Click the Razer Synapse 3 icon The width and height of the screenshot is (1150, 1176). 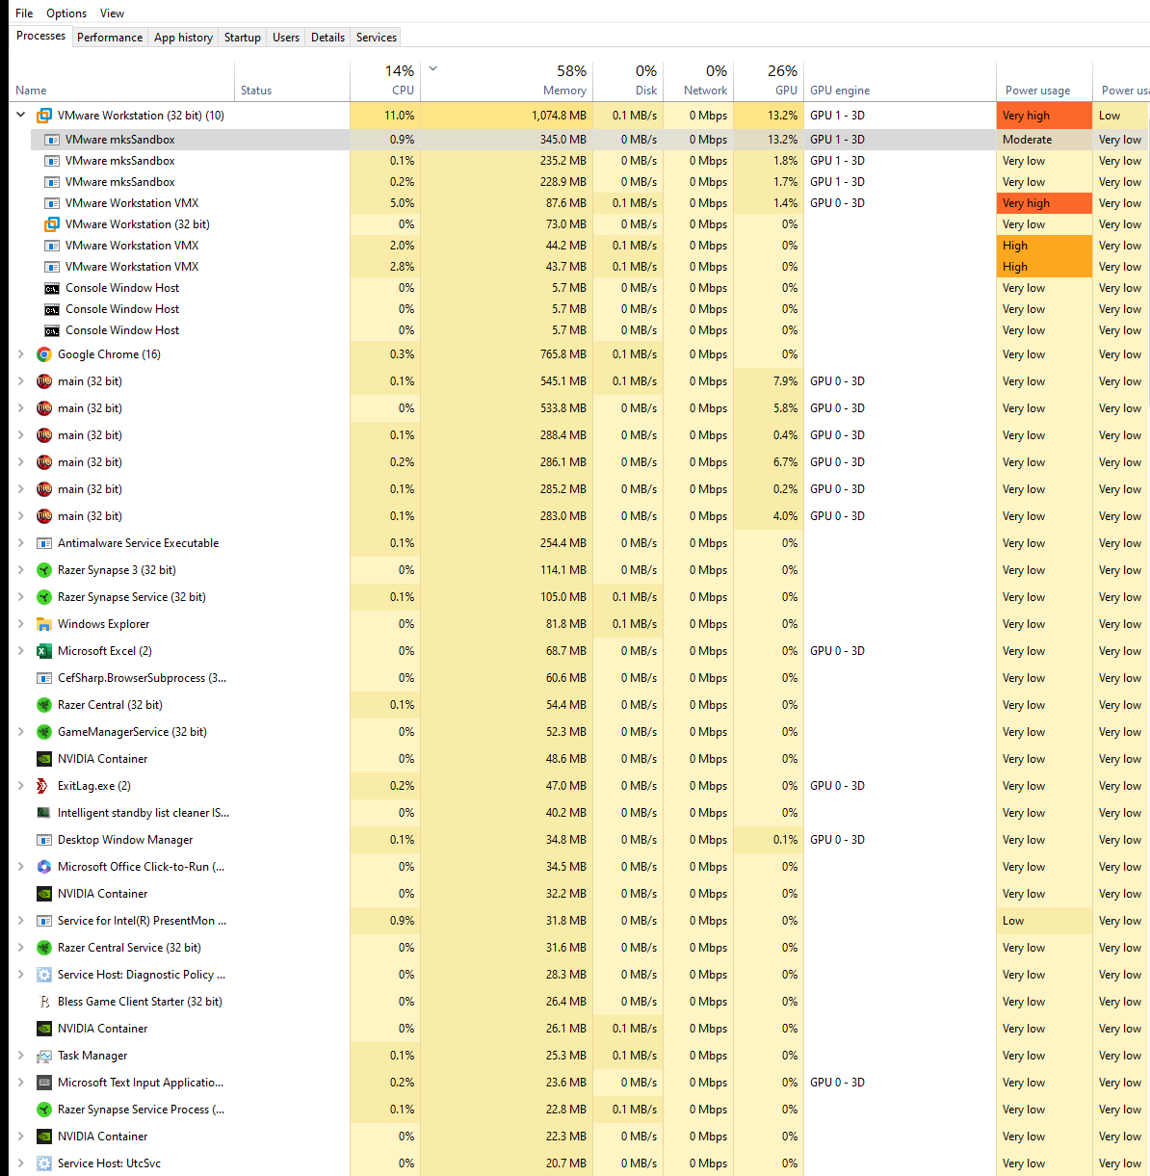[x=43, y=570]
